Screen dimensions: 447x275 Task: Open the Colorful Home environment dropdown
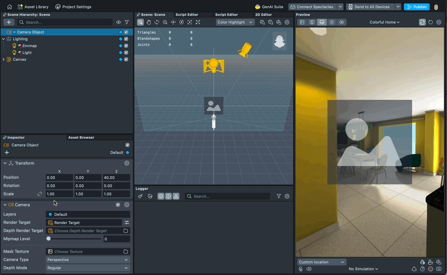pos(384,22)
